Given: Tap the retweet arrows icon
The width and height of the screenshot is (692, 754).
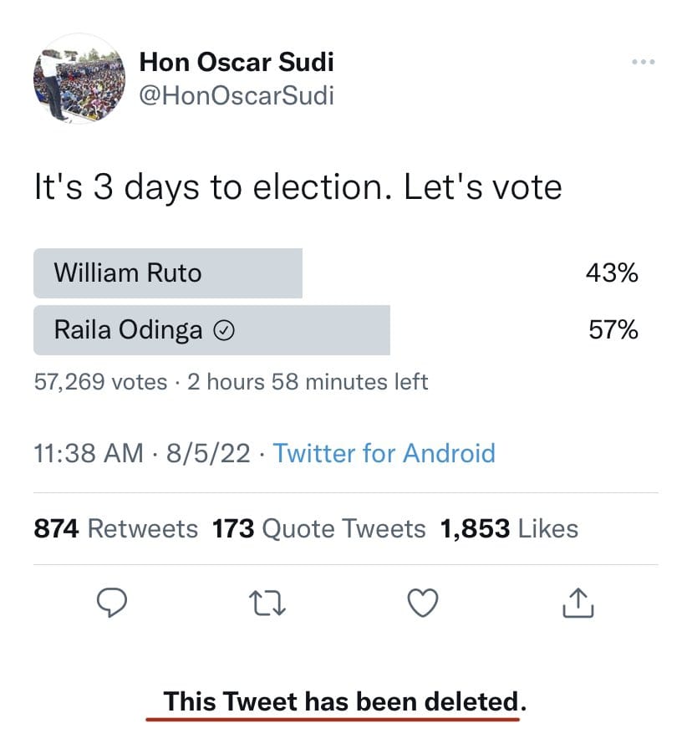Looking at the screenshot, I should (269, 602).
